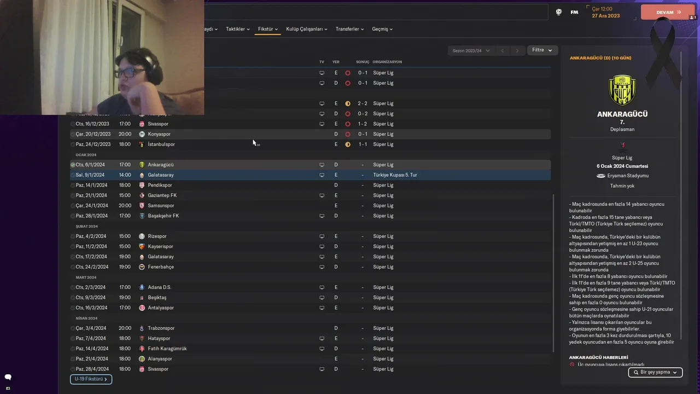This screenshot has height=394, width=700.
Task: Click the Gaziantep FK team logo
Action: pos(142,195)
